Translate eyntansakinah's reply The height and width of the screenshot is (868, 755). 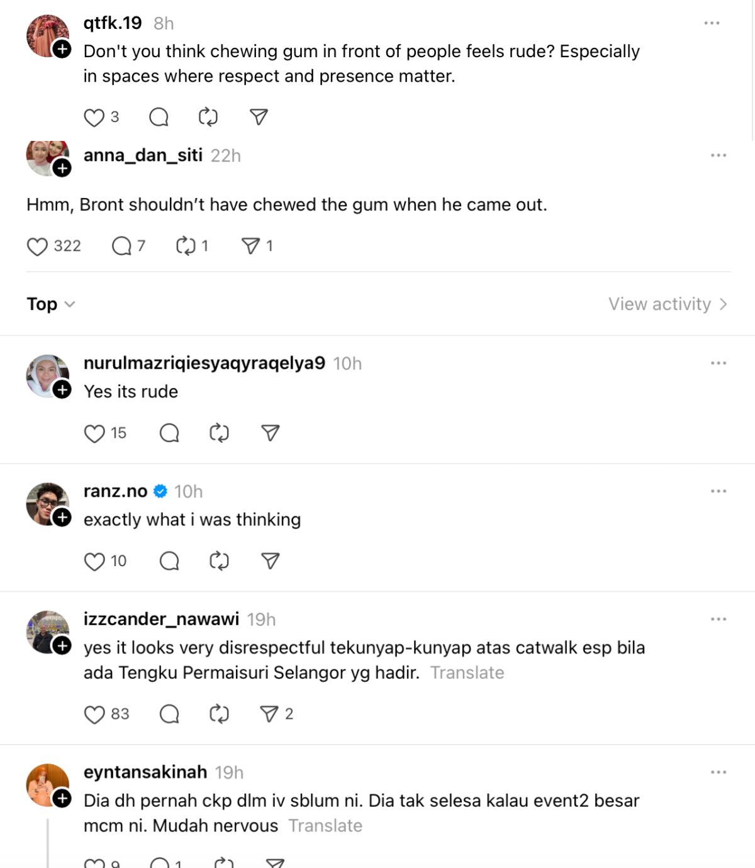pos(325,826)
